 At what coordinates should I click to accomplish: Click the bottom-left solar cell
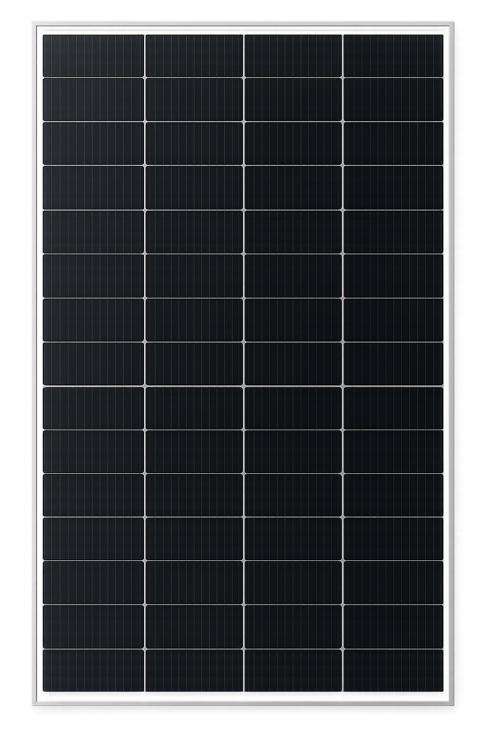pos(93,670)
